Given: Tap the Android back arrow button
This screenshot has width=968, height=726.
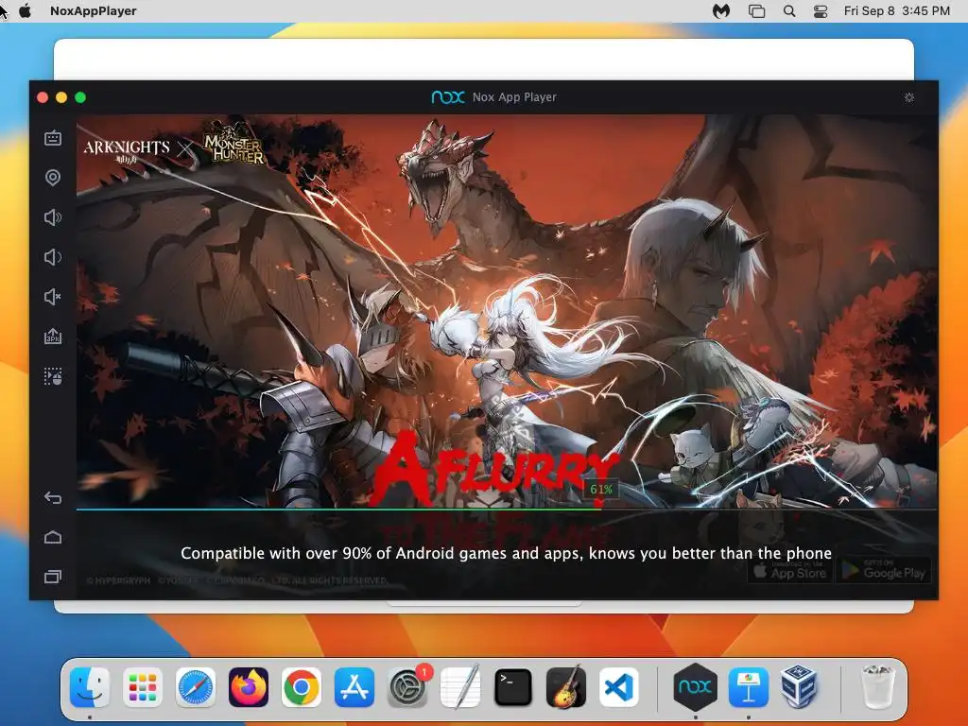Looking at the screenshot, I should (53, 497).
